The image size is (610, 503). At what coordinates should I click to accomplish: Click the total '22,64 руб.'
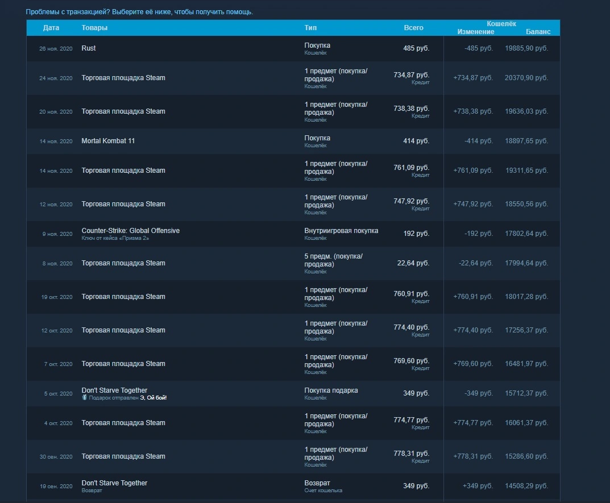click(413, 263)
